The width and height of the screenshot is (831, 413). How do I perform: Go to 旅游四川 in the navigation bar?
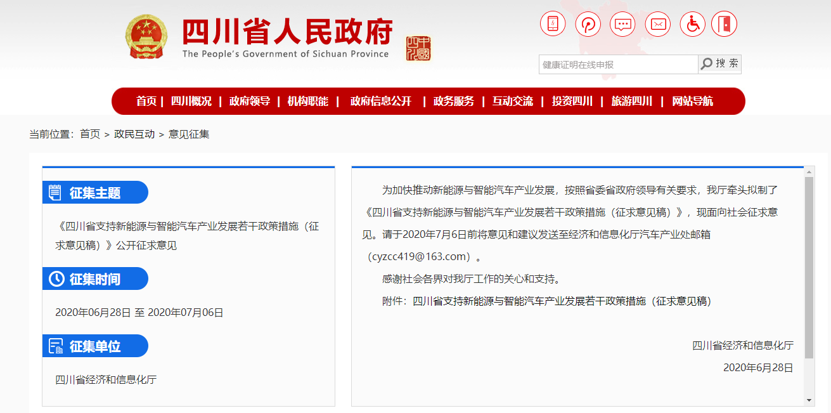[631, 102]
